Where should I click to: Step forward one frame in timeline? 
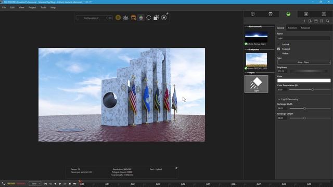[x=65, y=184]
